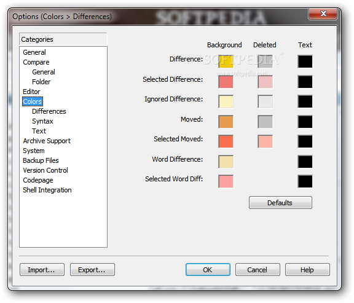Edit Ignored Difference text swatch
Image resolution: width=354 pixels, height=303 pixels.
(305, 101)
